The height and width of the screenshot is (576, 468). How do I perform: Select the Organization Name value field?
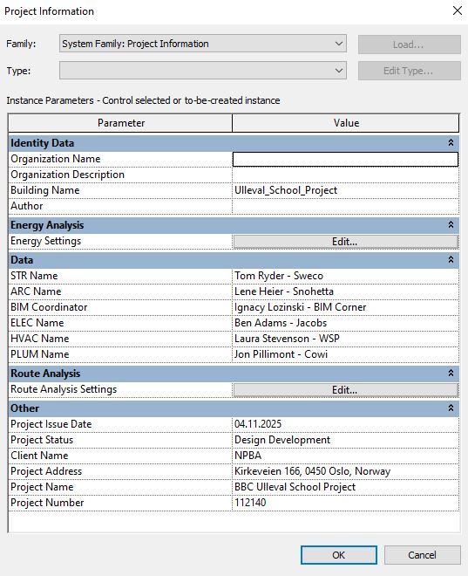click(x=345, y=159)
